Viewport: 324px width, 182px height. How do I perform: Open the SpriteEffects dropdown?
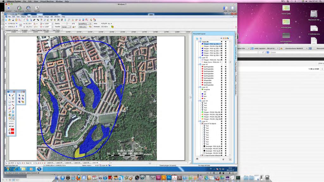point(85,24)
